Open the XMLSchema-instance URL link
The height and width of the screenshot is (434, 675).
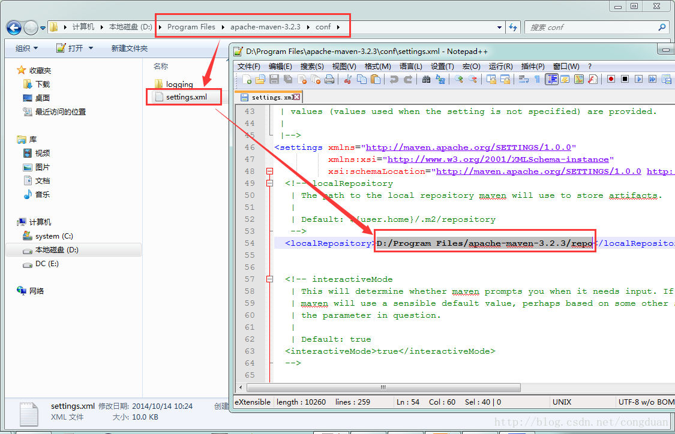click(498, 159)
